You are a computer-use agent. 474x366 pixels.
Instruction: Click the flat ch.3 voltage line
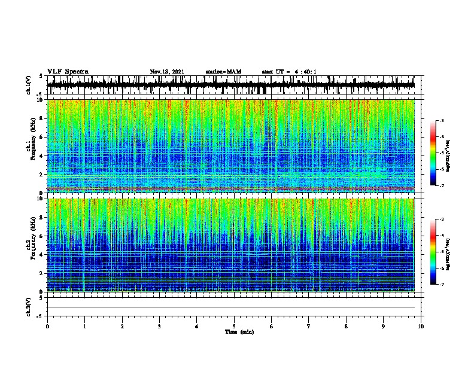[x=231, y=307]
